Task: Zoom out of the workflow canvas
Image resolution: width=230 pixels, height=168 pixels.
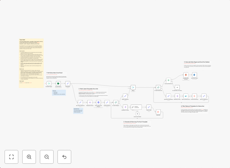Action: 47,157
